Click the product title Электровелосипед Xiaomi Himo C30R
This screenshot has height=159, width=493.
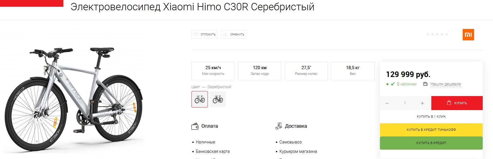(192, 7)
